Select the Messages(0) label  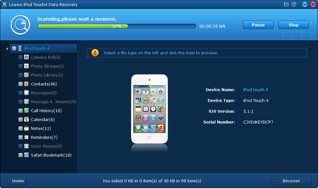pos(44,93)
